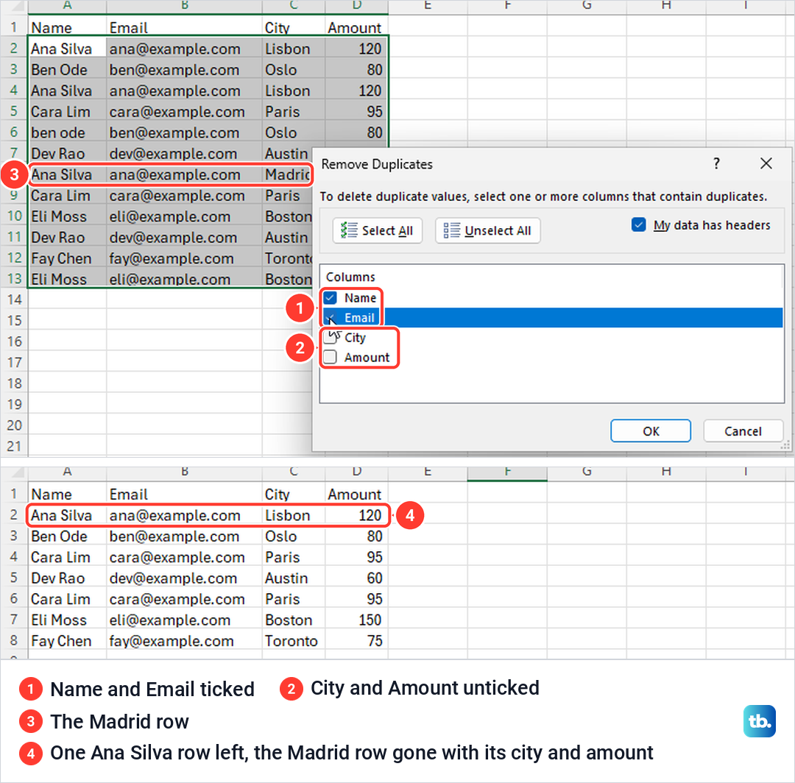Click 'Email' header cell in lower spreadsheet
The image size is (795, 783).
[x=185, y=494]
